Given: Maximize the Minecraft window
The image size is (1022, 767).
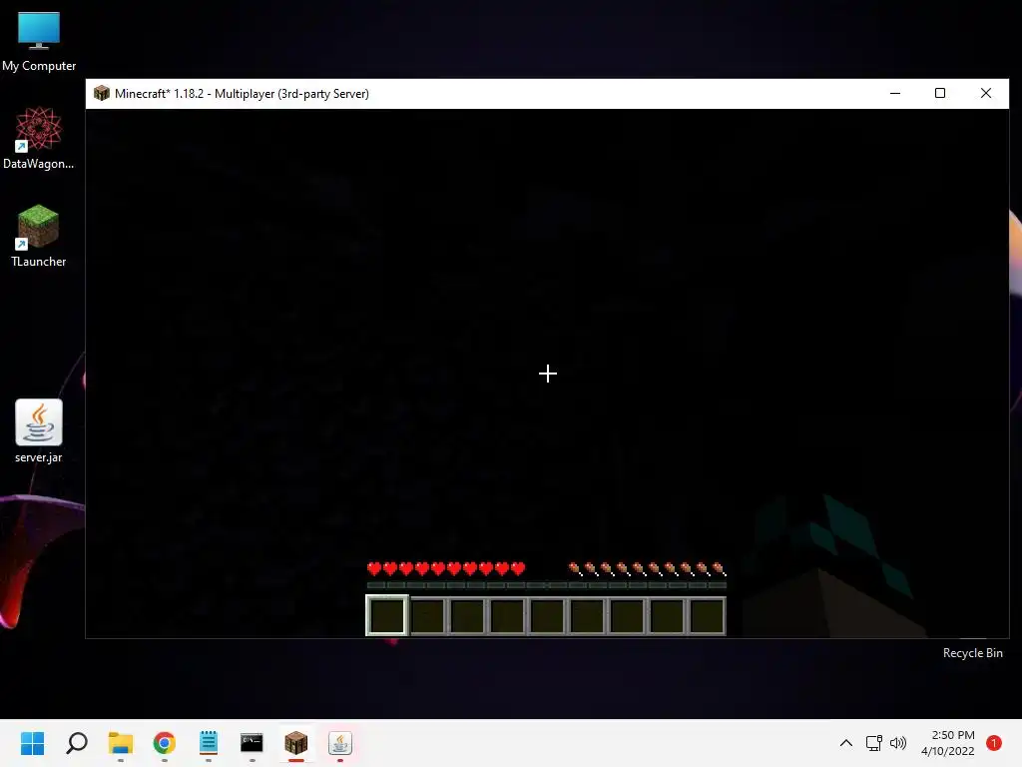Looking at the screenshot, I should pyautogui.click(x=940, y=93).
